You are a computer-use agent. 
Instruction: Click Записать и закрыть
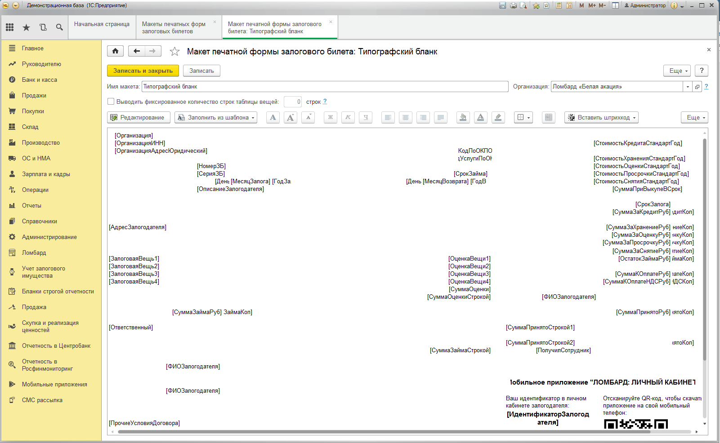click(143, 71)
